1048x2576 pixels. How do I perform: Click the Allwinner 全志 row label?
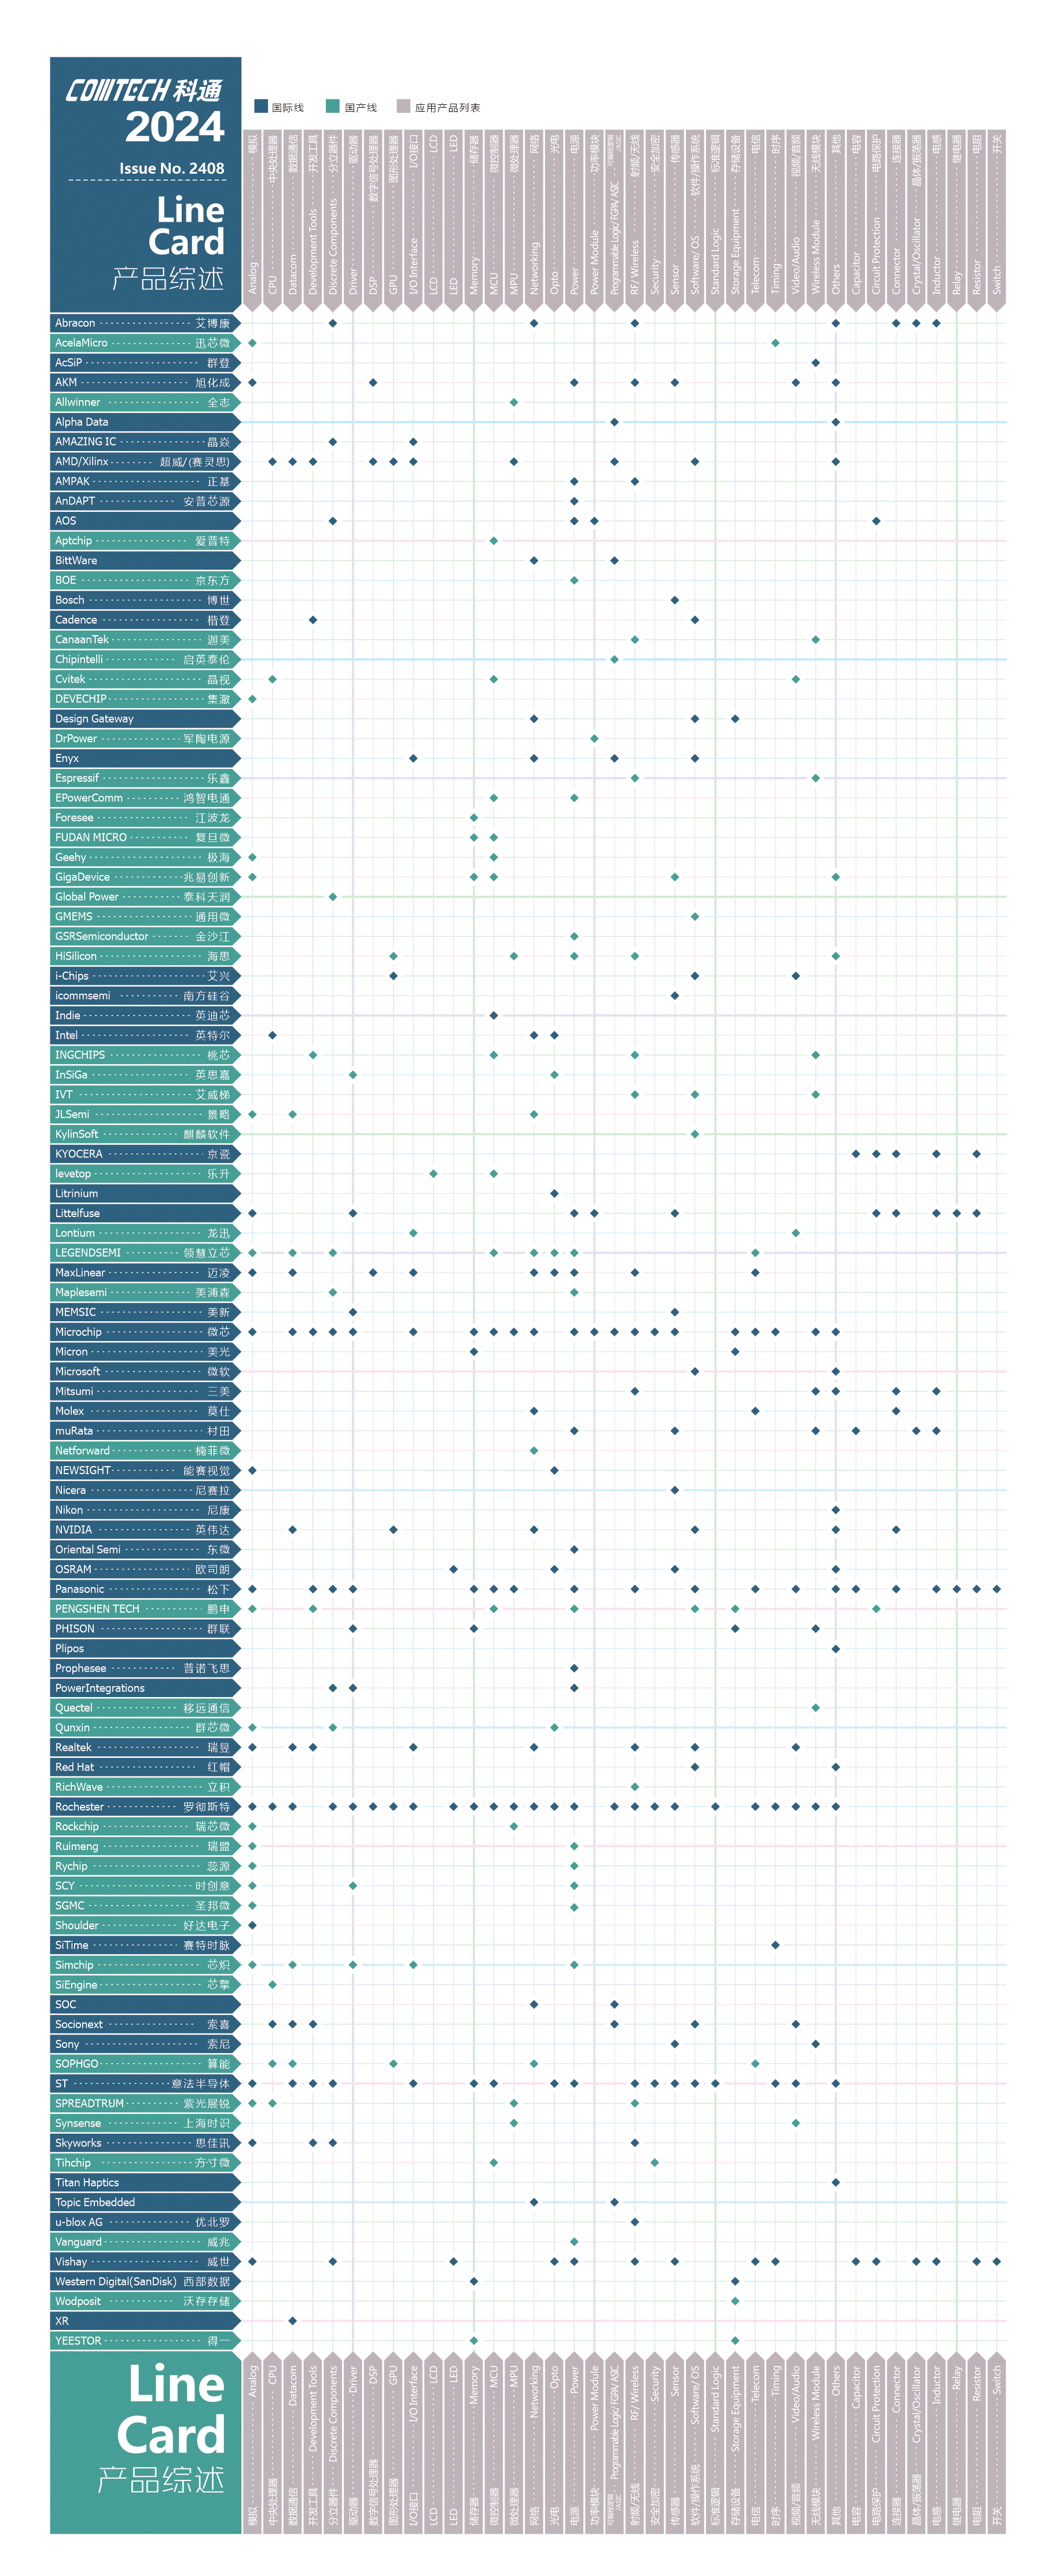pyautogui.click(x=145, y=402)
